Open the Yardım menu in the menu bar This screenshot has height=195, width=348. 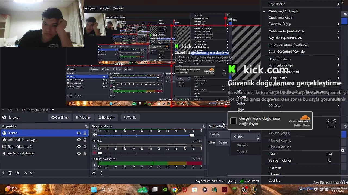click(118, 8)
